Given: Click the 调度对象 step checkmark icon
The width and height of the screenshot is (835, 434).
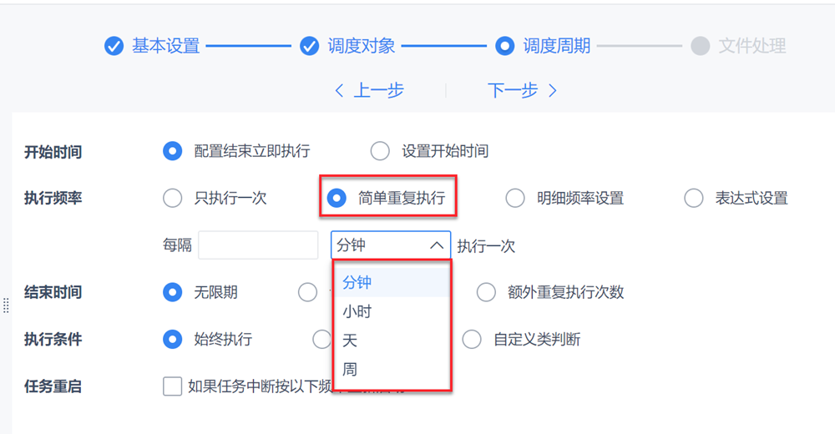Looking at the screenshot, I should (310, 46).
